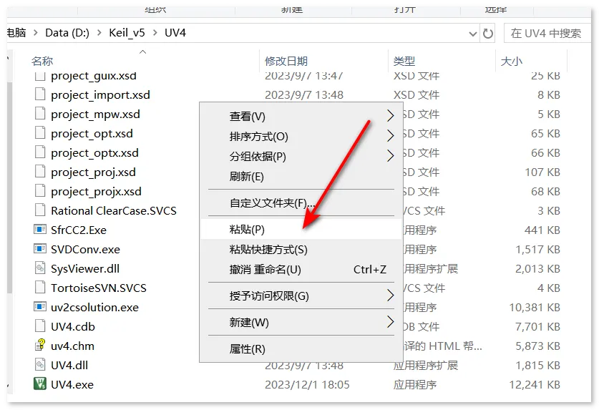Select the UV4.exe application icon
This screenshot has height=410, width=599.
(x=40, y=384)
